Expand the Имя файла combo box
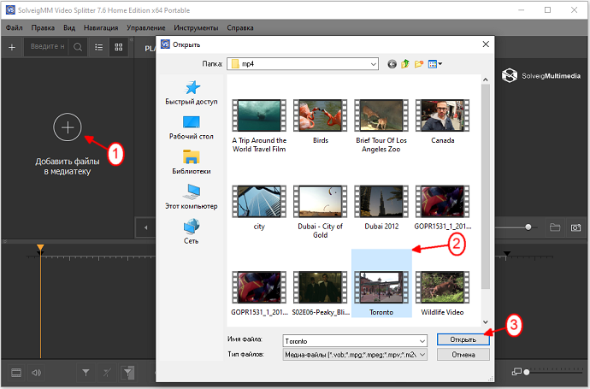 pos(422,341)
